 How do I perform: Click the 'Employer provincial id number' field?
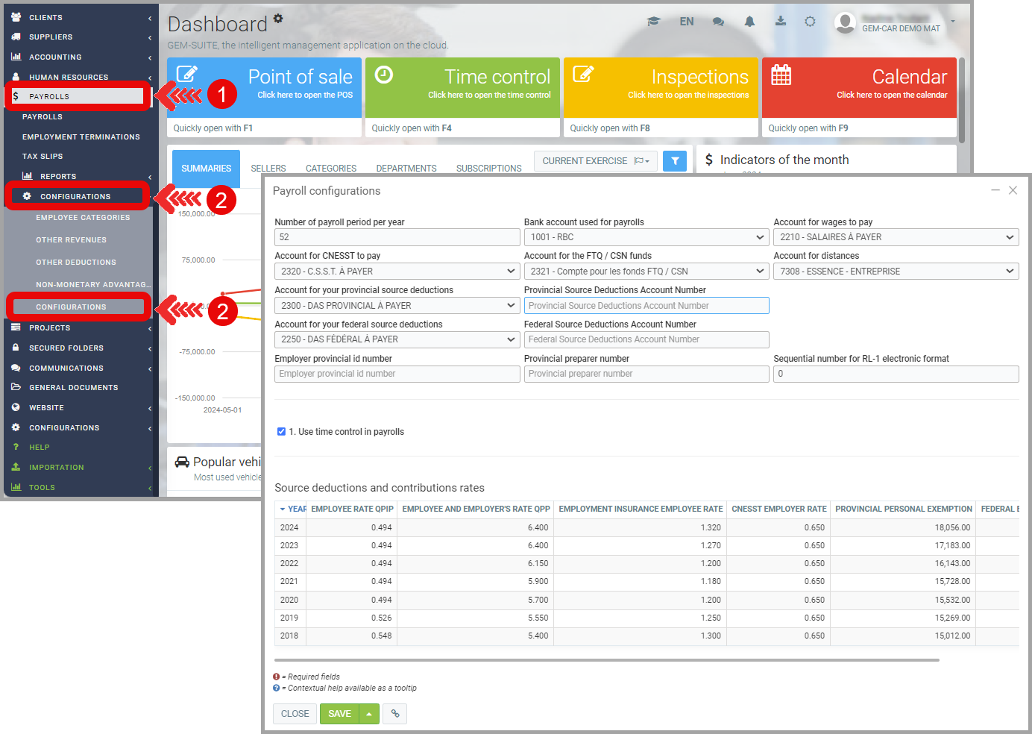(397, 374)
